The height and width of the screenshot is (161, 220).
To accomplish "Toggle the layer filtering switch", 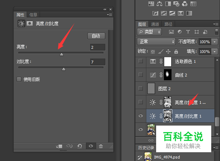I will (x=216, y=32).
